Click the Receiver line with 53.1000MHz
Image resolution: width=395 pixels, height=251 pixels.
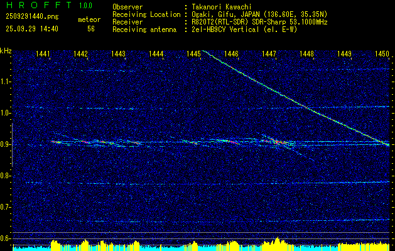(259, 22)
